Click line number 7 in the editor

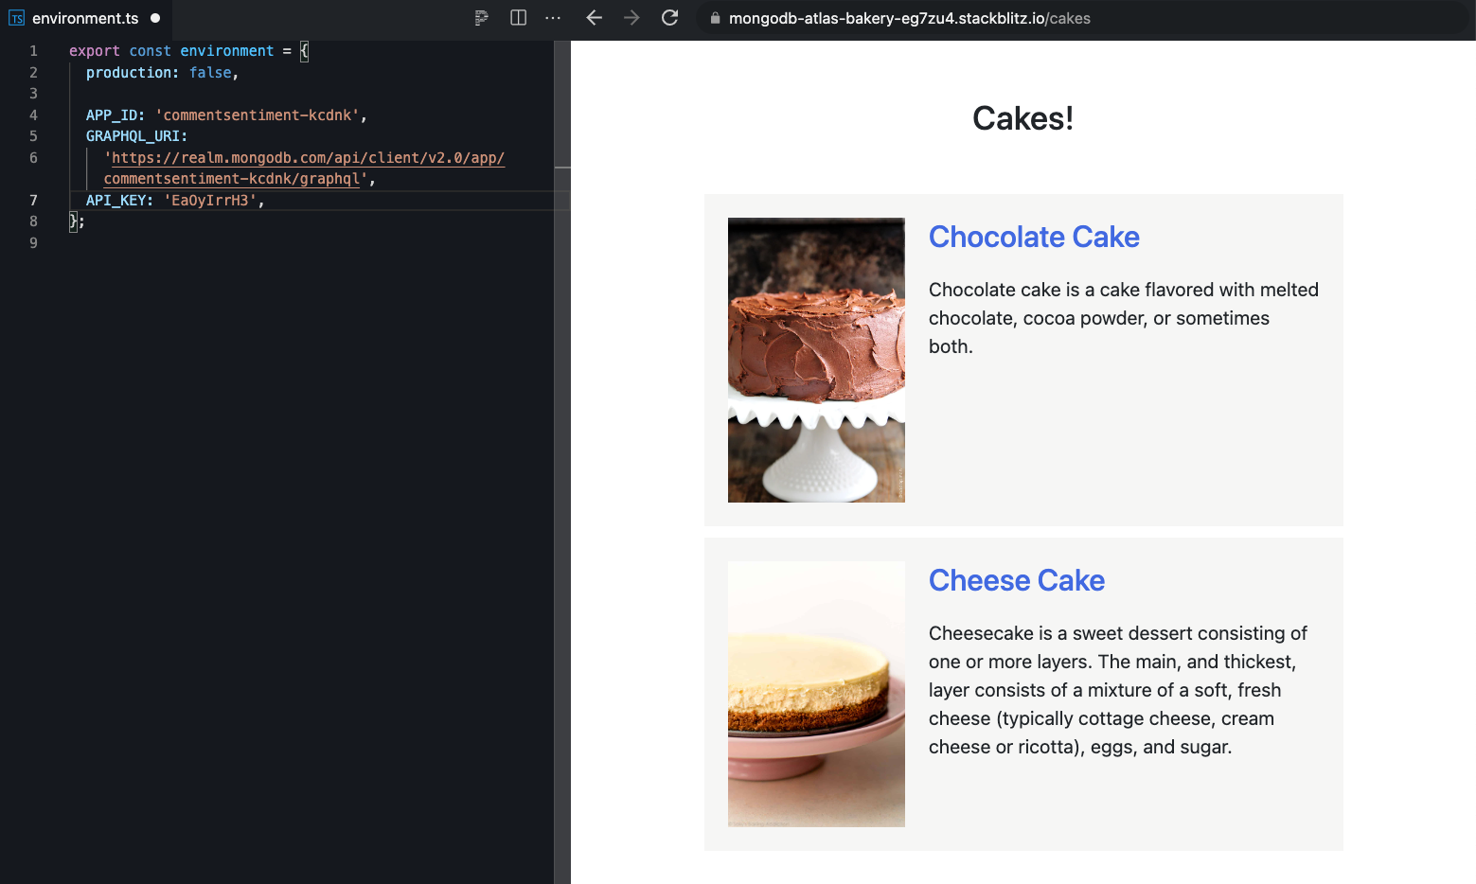(x=33, y=200)
